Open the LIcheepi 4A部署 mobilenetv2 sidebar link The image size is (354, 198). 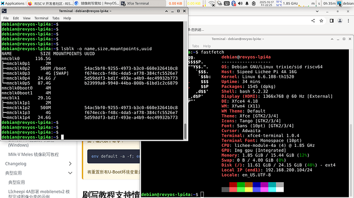(x=39, y=193)
